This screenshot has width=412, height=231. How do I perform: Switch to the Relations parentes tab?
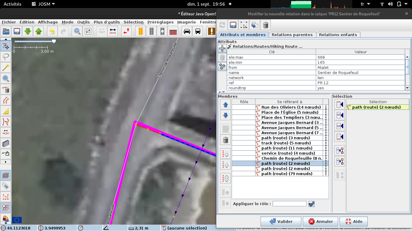pos(292,35)
